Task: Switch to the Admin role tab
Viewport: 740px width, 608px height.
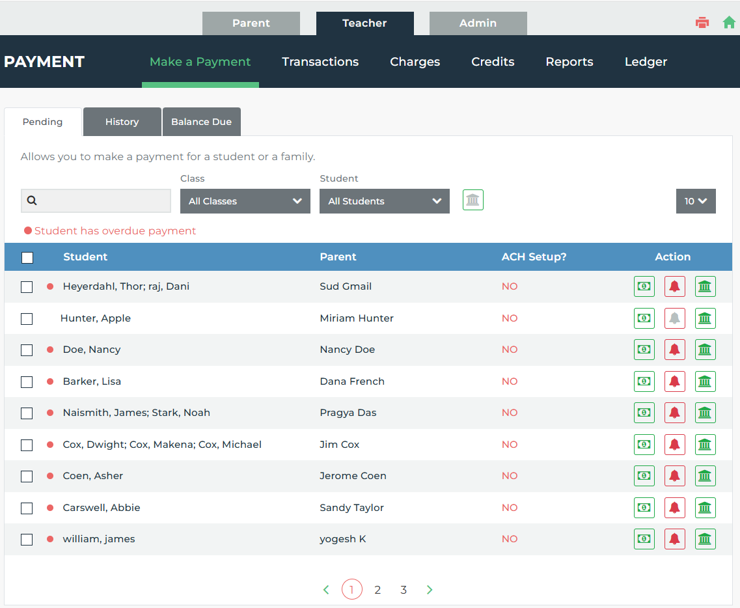Action: point(478,23)
